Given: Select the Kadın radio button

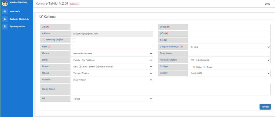Looking at the screenshot, I should [x=194, y=67].
